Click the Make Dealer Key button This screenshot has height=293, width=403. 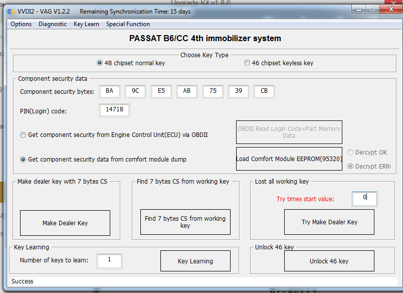click(65, 223)
